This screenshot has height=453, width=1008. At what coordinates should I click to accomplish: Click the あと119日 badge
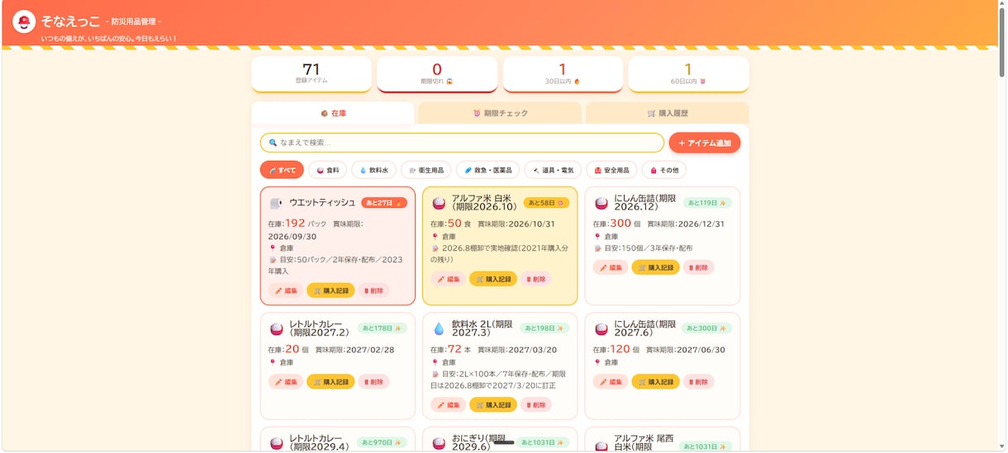click(707, 203)
